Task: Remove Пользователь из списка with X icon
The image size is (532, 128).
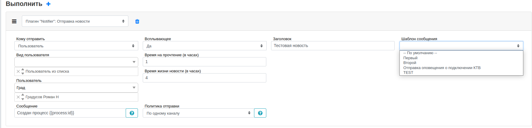Action: tap(18, 71)
